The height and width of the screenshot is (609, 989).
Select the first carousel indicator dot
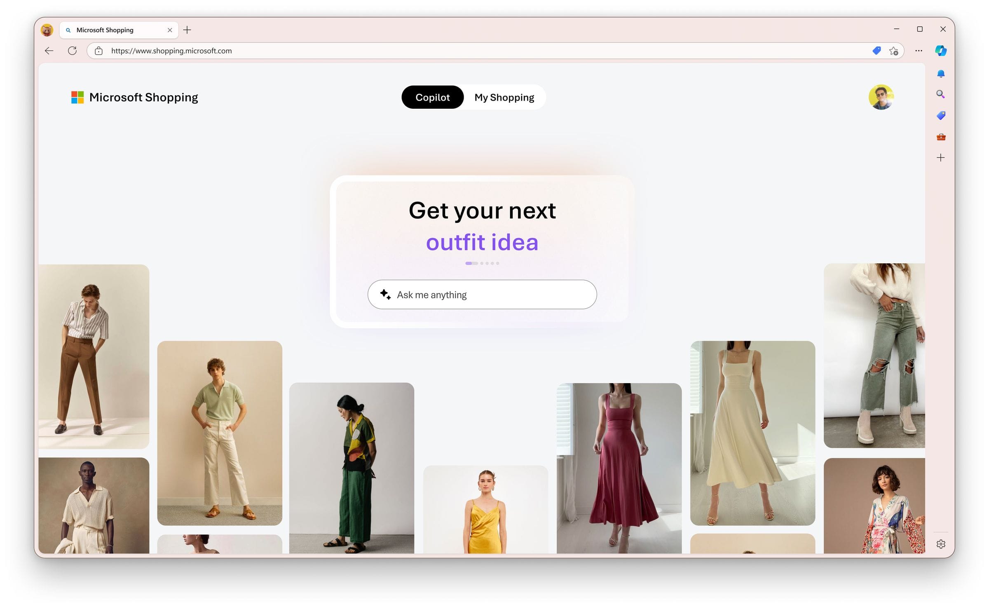point(471,263)
